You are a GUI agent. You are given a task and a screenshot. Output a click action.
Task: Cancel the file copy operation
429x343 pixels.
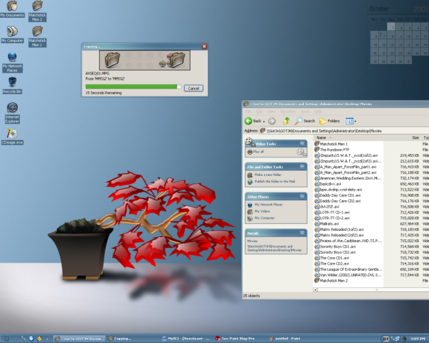click(x=192, y=88)
